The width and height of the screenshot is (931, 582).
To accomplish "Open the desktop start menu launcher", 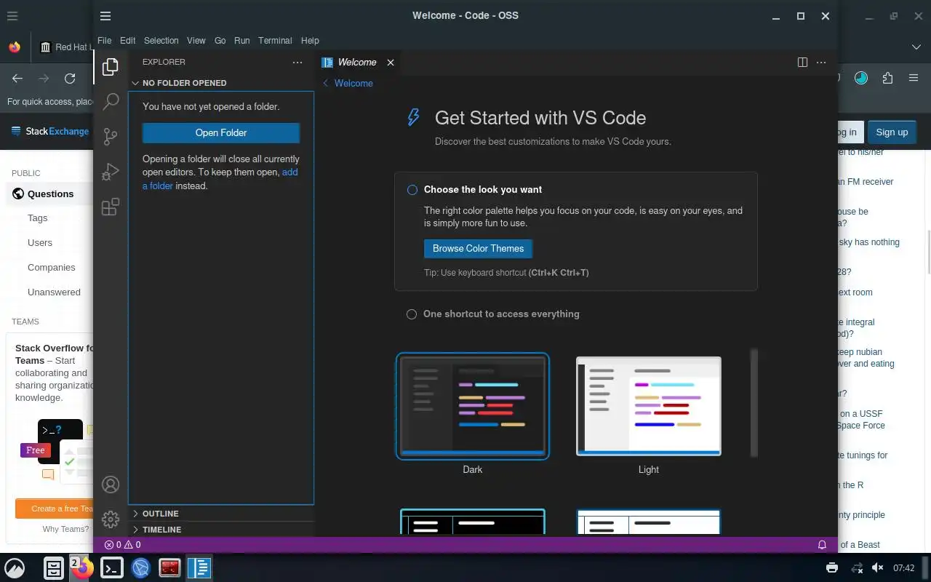I will click(15, 568).
